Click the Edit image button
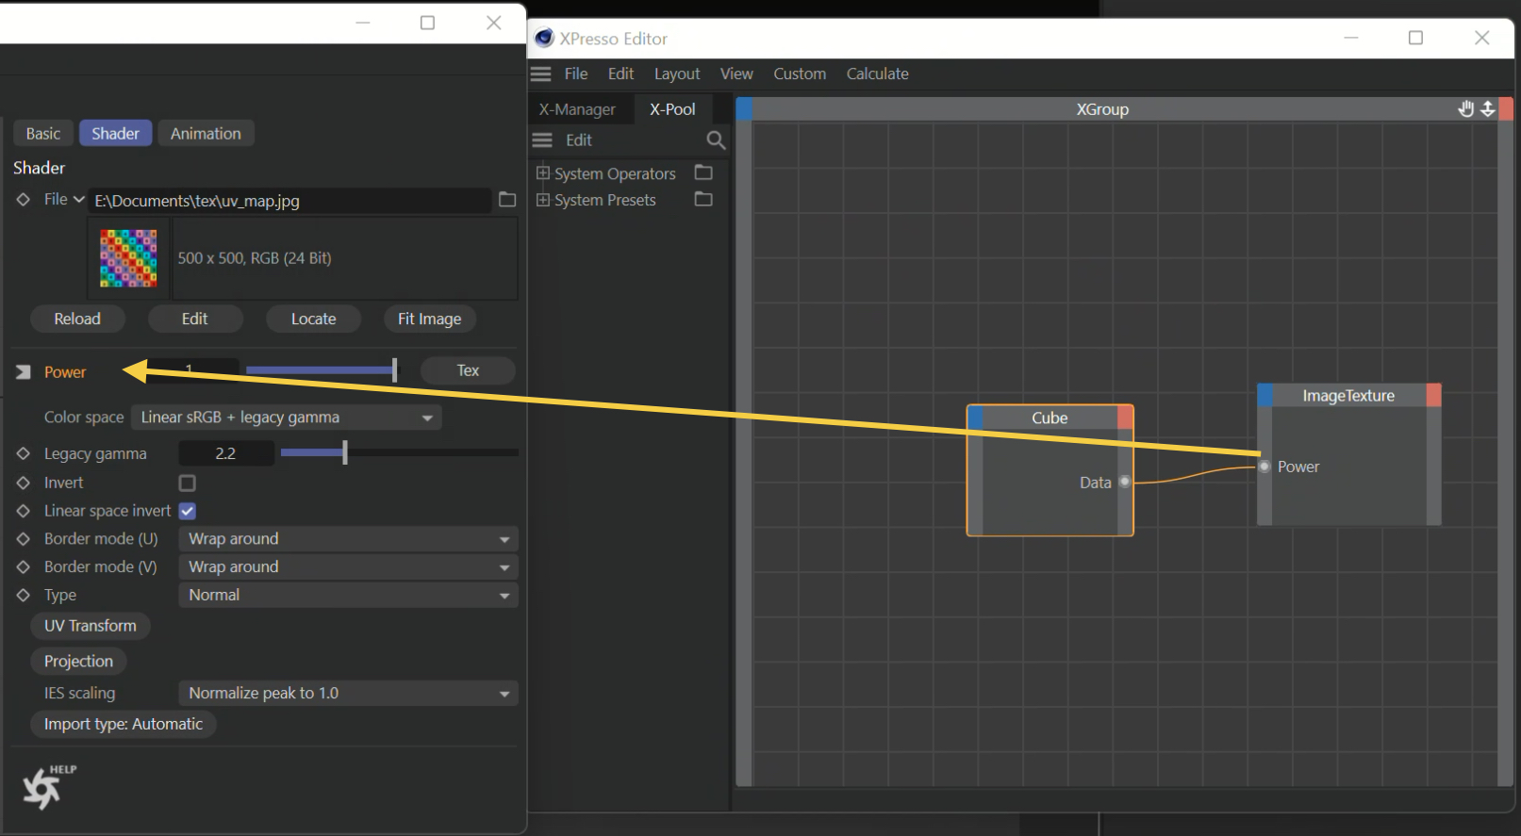This screenshot has width=1521, height=836. [195, 320]
